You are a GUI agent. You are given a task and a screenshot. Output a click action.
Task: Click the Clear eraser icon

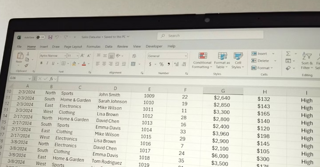coord(288,68)
